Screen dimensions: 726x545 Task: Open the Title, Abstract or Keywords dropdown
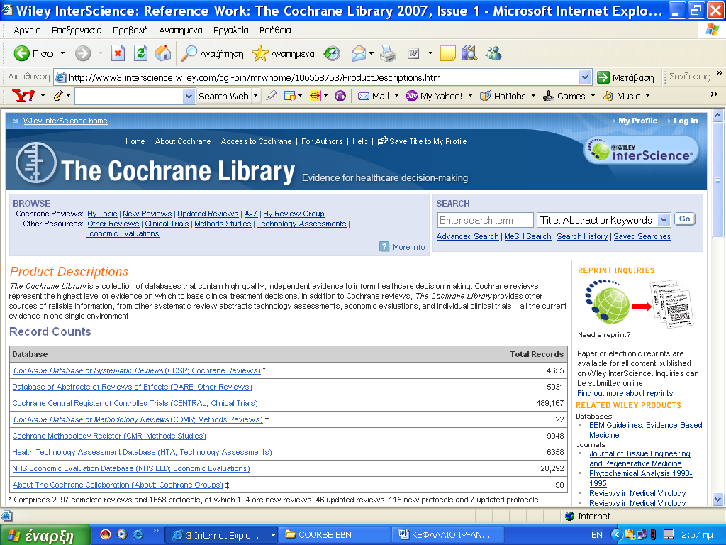point(664,220)
